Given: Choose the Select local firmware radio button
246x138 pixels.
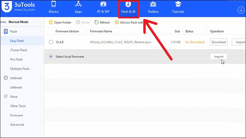Looking at the screenshot, I should click(51, 56).
